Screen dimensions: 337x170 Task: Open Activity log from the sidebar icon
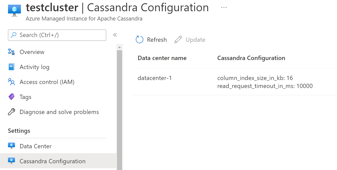[x=11, y=67]
